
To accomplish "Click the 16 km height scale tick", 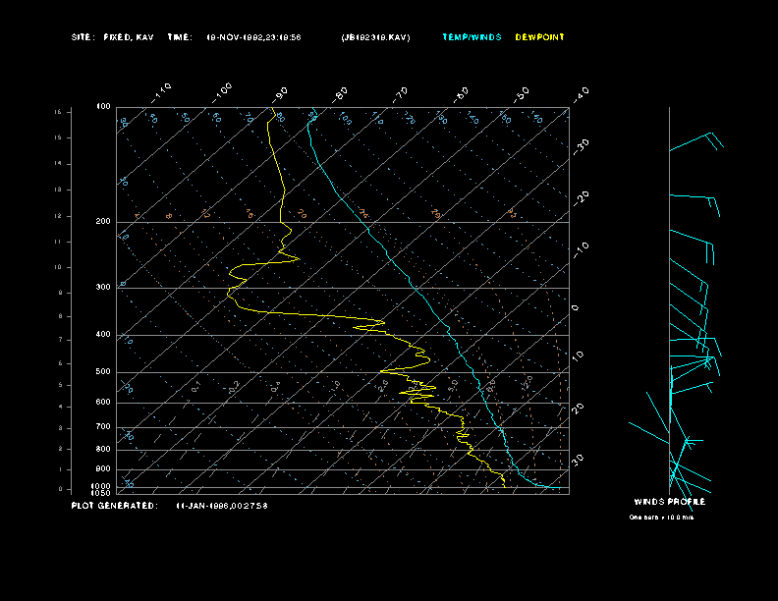I will pyautogui.click(x=59, y=112).
